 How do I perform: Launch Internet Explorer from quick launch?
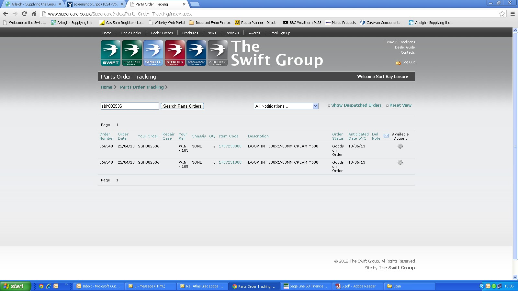[x=49, y=286]
